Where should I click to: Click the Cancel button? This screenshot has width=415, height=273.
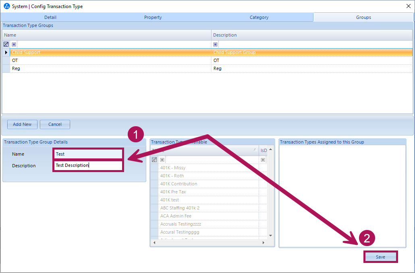point(55,124)
